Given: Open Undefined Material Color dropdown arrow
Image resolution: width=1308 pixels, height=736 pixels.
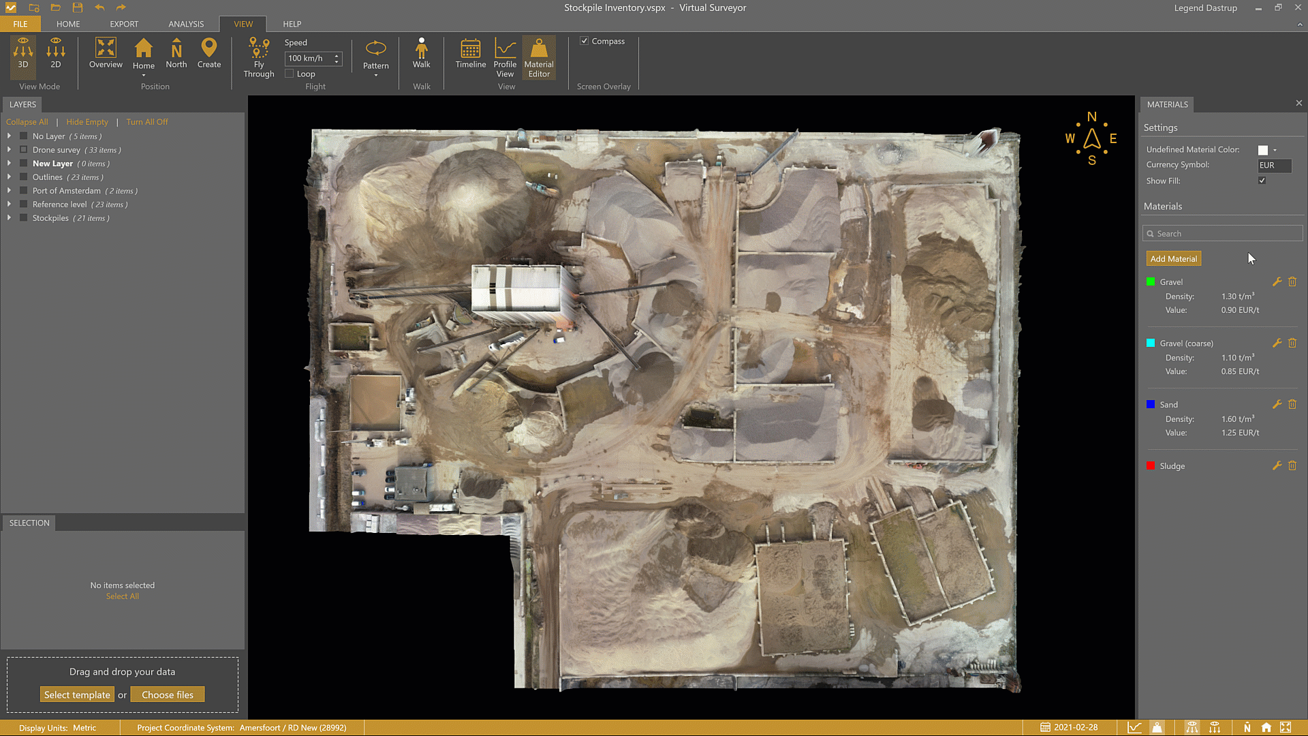Looking at the screenshot, I should click(1275, 150).
